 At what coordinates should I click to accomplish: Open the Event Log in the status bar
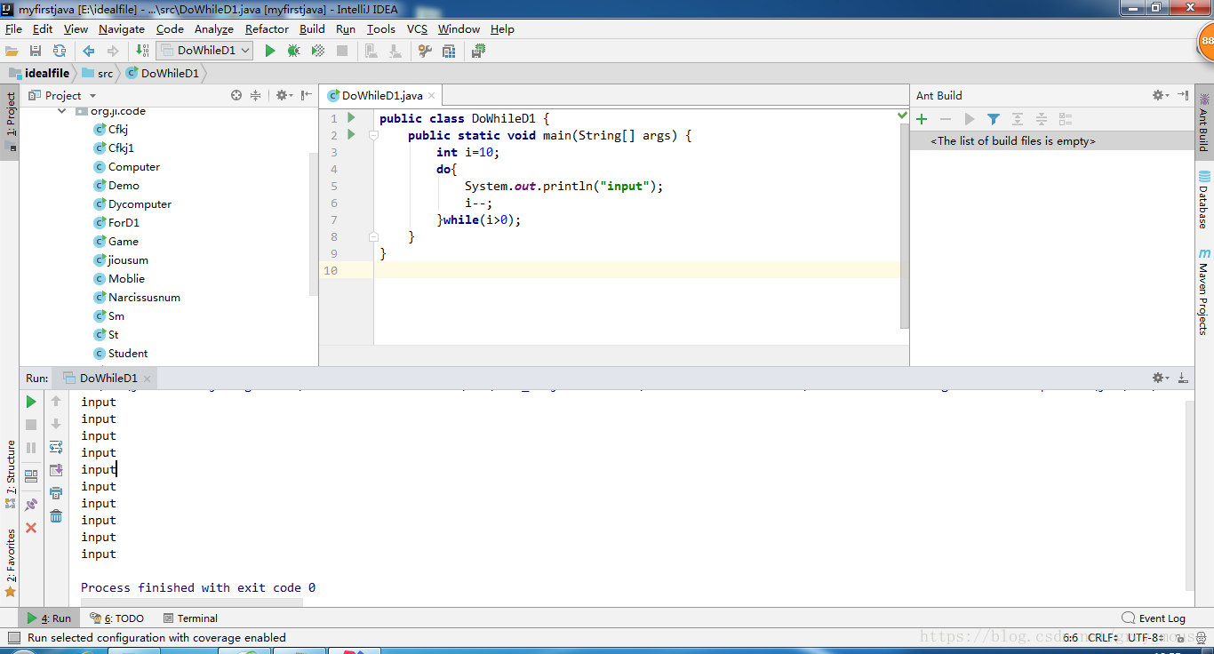1154,618
